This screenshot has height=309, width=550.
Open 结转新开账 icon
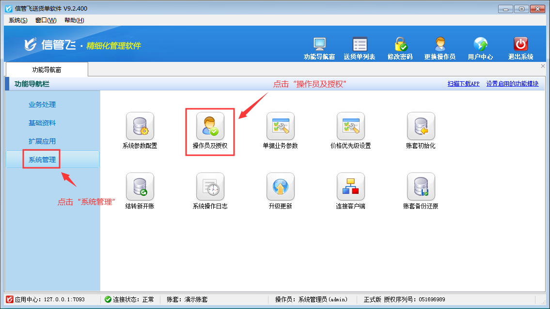(x=140, y=187)
